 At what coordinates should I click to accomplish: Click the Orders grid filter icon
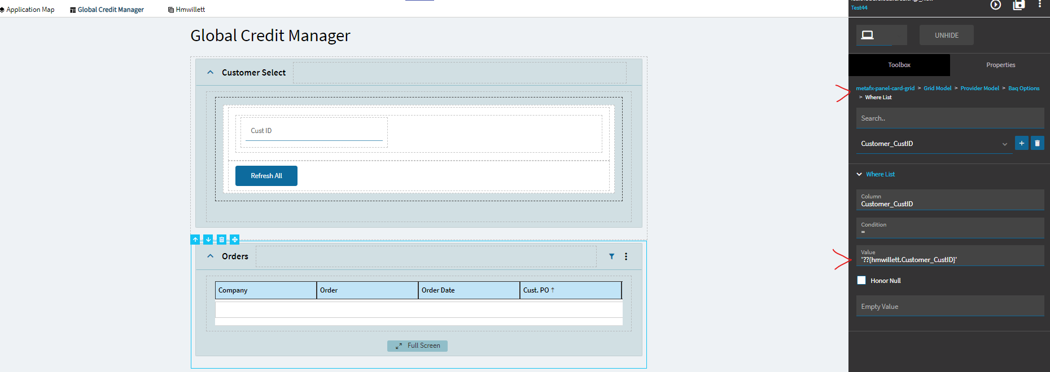(611, 256)
